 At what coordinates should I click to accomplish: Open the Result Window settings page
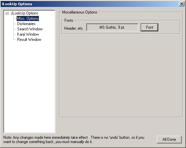click(29, 40)
